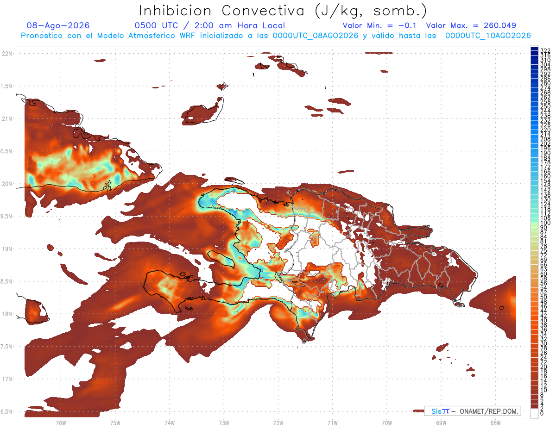Click the colorbar value '40'

[544, 320]
